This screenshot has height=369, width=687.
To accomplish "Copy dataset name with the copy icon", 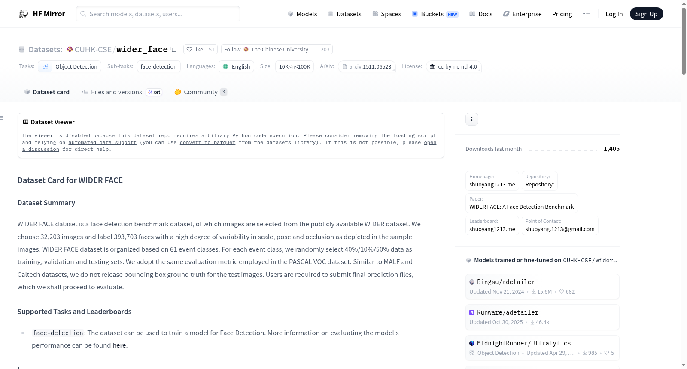I will point(173,49).
